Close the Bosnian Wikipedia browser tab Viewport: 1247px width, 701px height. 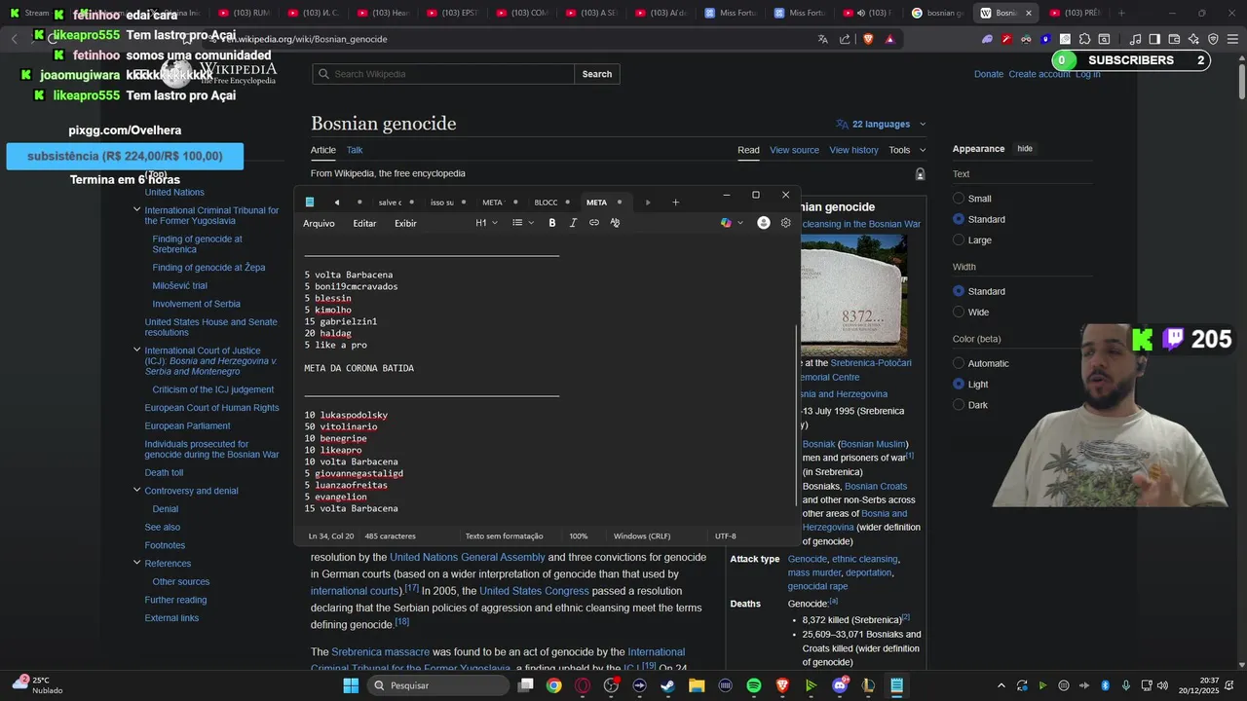pyautogui.click(x=1028, y=13)
